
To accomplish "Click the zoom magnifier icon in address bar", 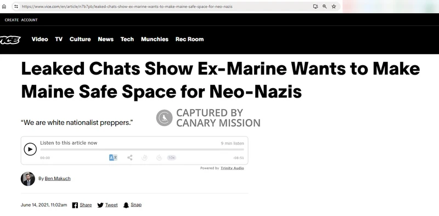I will (x=324, y=7).
